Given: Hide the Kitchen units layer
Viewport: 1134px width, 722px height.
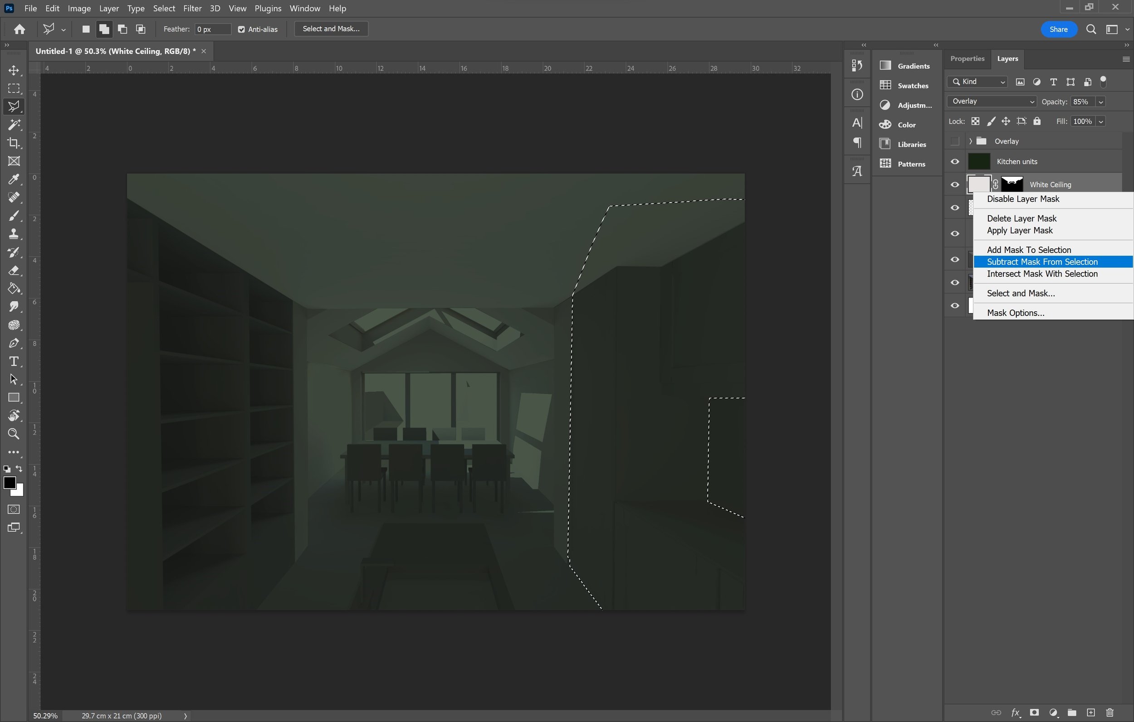Looking at the screenshot, I should click(x=954, y=161).
